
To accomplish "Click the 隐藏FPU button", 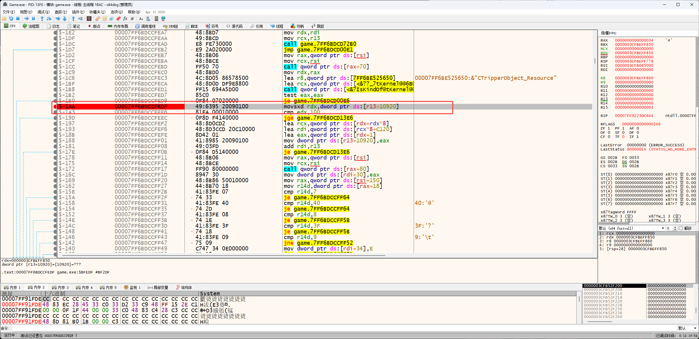I will [608, 33].
